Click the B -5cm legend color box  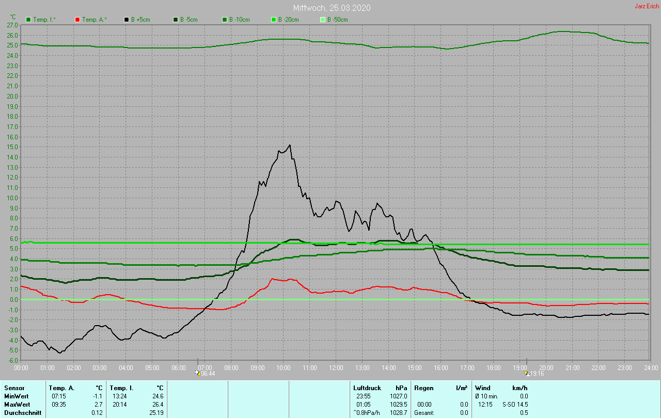[x=176, y=20]
